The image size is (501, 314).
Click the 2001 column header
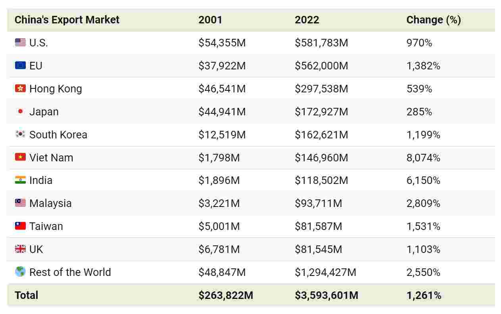(210, 20)
